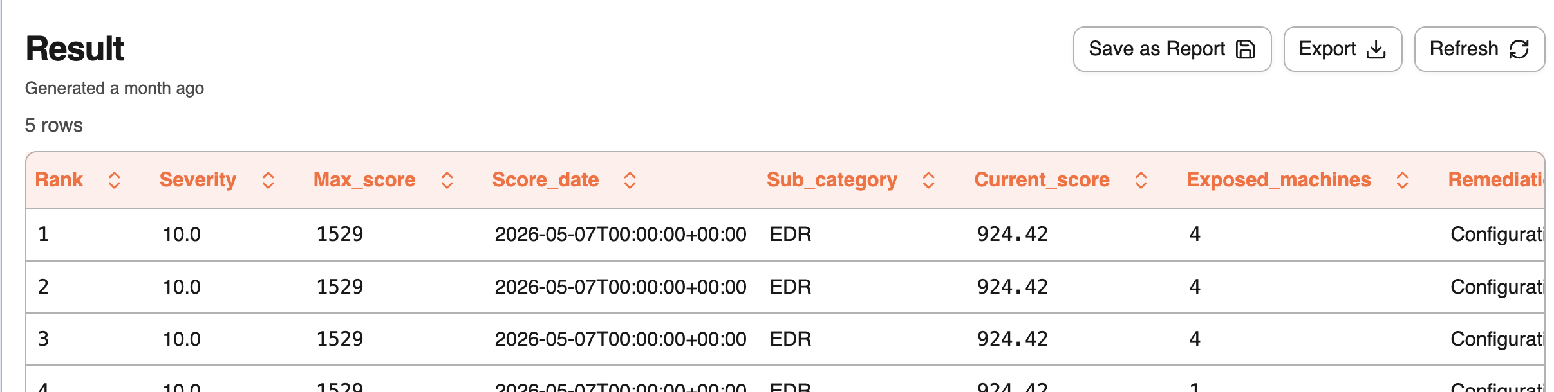Click the Max_score value in row 1
The image size is (1554, 392).
(340, 235)
